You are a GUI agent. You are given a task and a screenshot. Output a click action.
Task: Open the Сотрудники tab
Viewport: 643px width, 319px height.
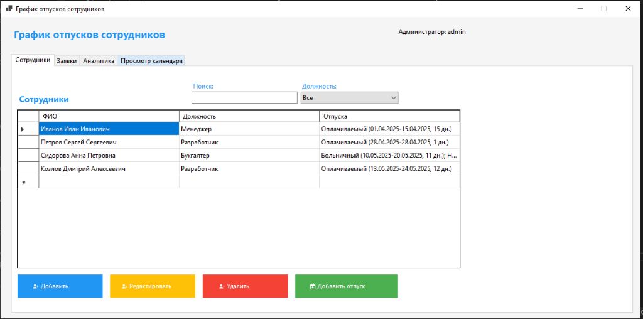click(33, 60)
